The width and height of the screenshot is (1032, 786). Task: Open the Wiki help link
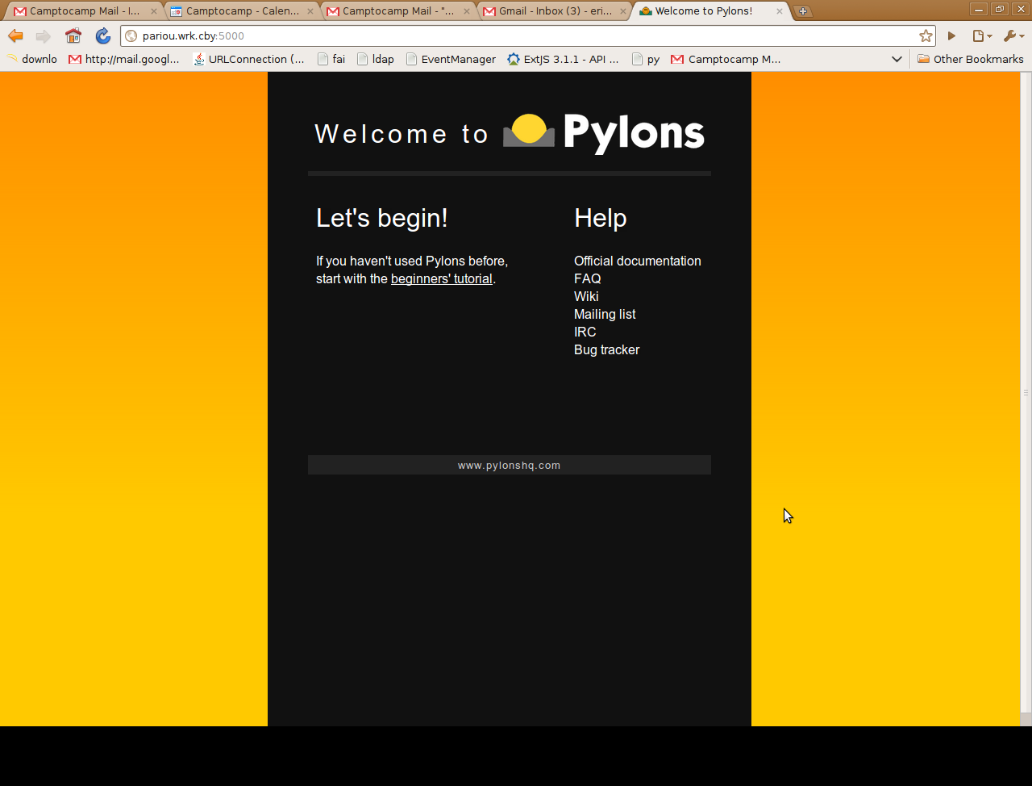tap(586, 296)
